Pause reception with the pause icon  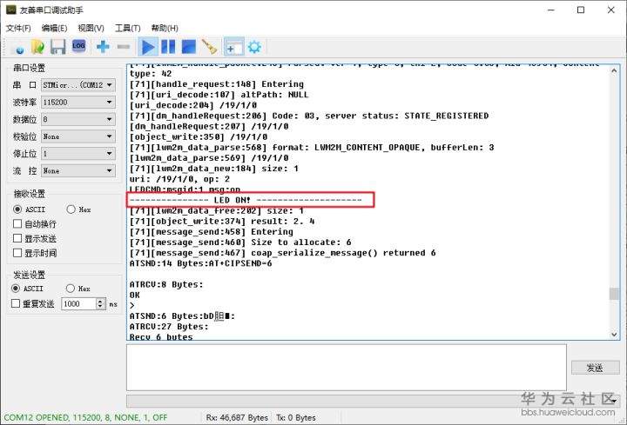tap(168, 47)
